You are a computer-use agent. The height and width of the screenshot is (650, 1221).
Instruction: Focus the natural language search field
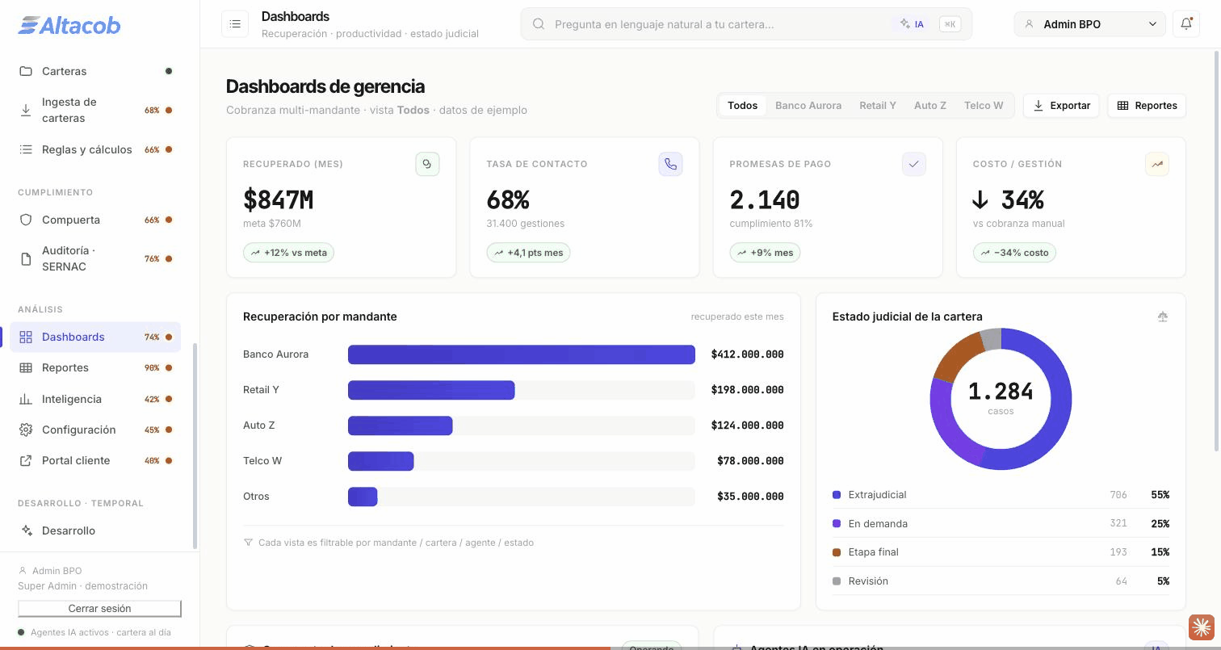[x=746, y=24]
